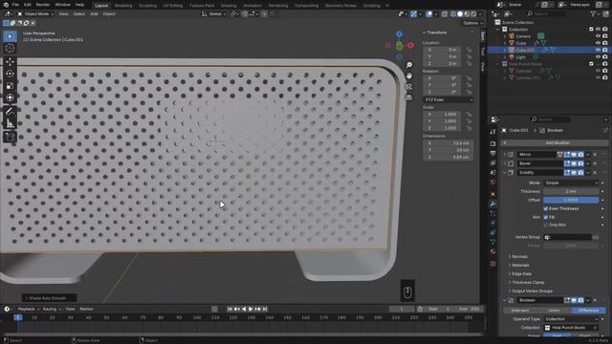Toggle the Even Thickness checkbox

(546, 208)
